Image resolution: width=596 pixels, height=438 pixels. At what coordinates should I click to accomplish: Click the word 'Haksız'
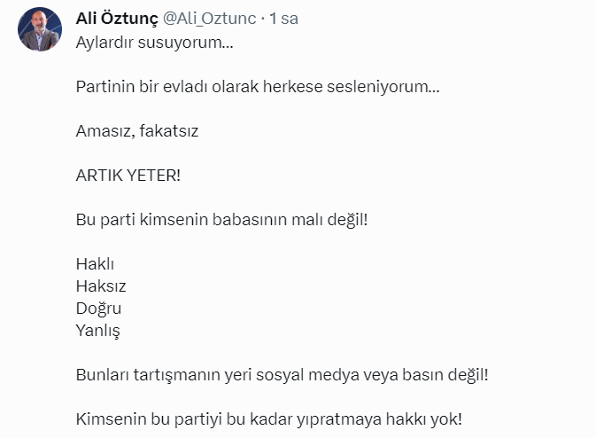pyautogui.click(x=101, y=286)
